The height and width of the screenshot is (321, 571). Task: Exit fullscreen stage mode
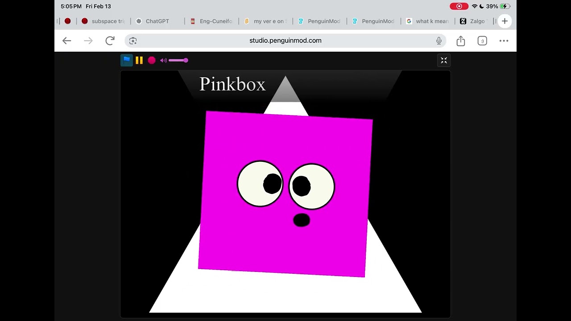coord(444,60)
